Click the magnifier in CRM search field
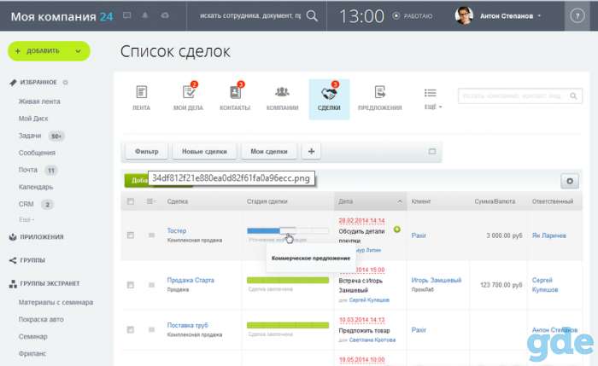This screenshot has height=366, width=598. click(573, 96)
